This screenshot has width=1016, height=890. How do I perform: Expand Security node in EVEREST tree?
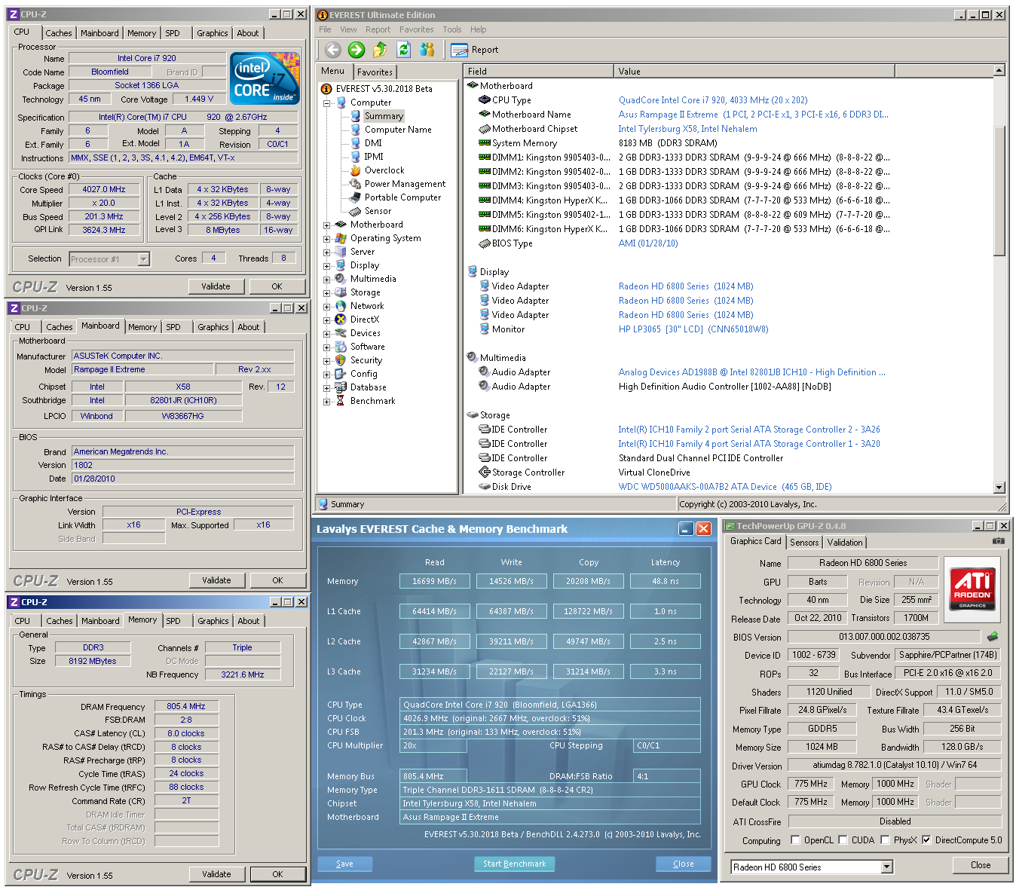point(327,360)
